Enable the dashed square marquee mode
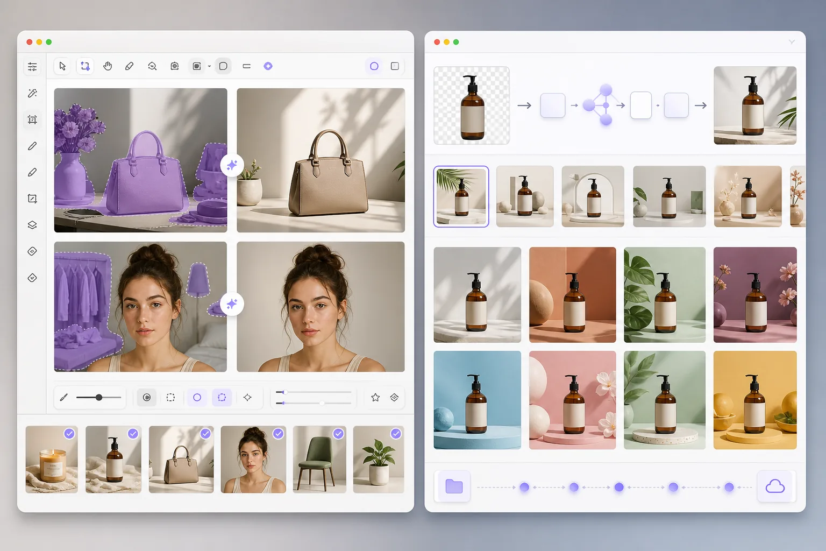 click(x=170, y=398)
